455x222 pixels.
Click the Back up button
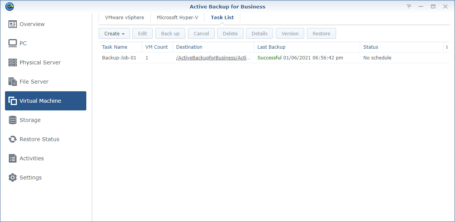pos(170,33)
